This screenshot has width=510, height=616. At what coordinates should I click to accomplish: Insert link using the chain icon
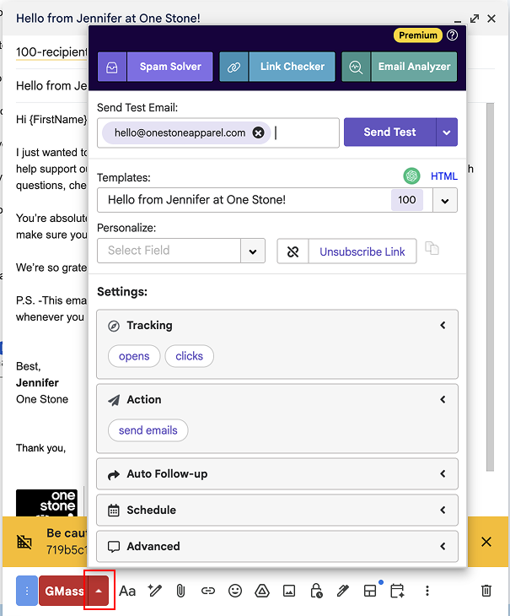[208, 591]
